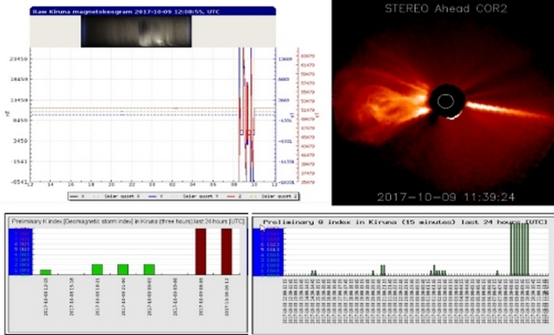Select the last dark red K index bar

click(x=226, y=251)
